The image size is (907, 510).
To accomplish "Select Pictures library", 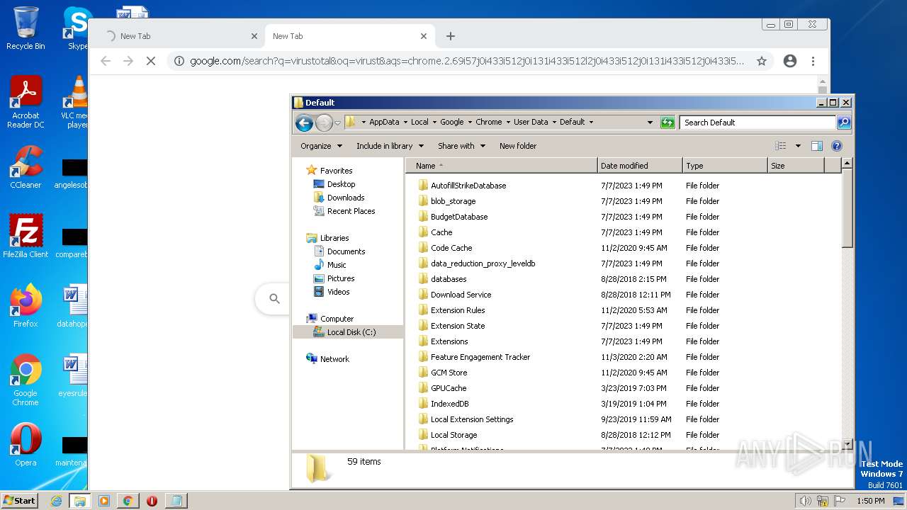I will pos(341,278).
